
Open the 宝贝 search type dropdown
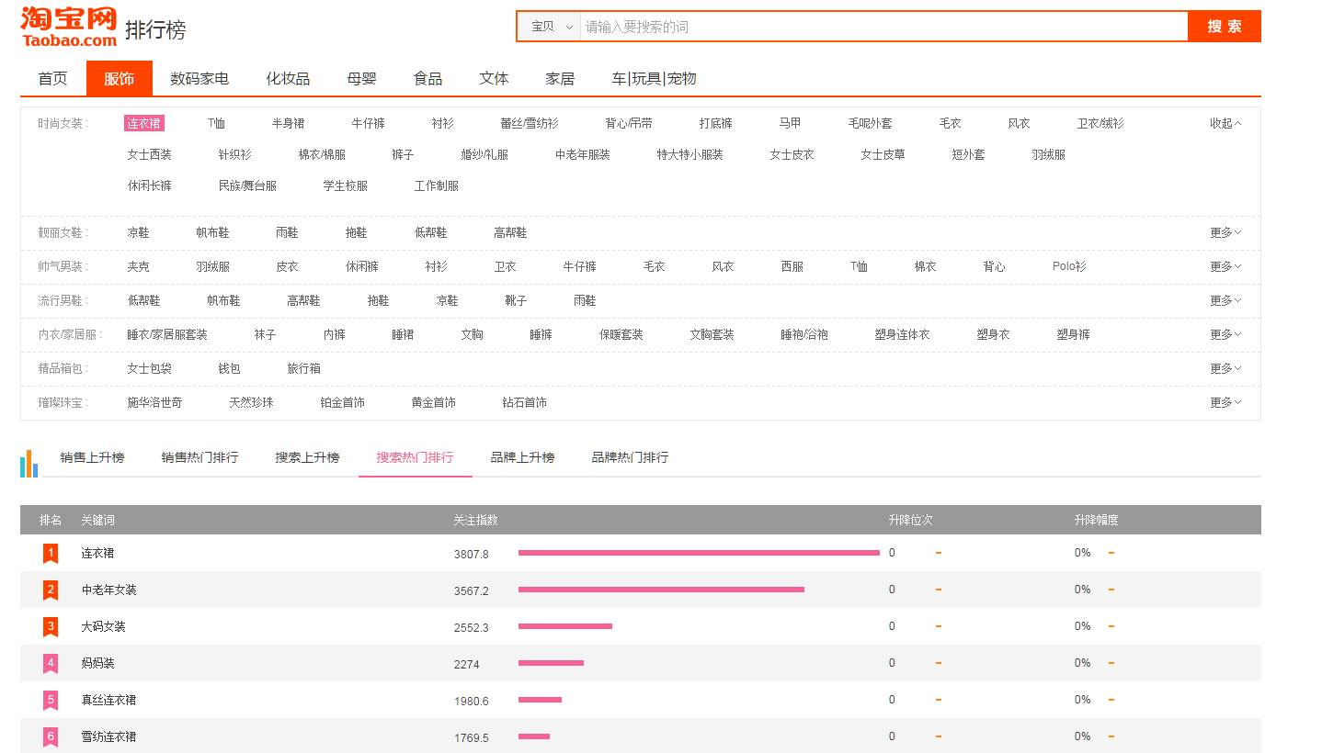(550, 27)
